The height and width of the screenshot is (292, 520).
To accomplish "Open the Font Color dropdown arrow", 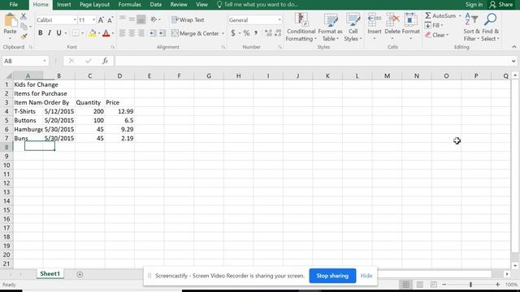I will (x=113, y=33).
